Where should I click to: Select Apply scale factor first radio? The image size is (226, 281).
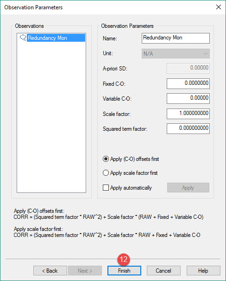[x=106, y=173]
